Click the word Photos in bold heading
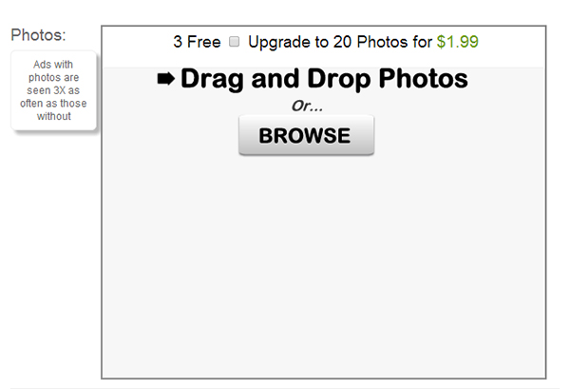This screenshot has width=570, height=389. pos(423,78)
